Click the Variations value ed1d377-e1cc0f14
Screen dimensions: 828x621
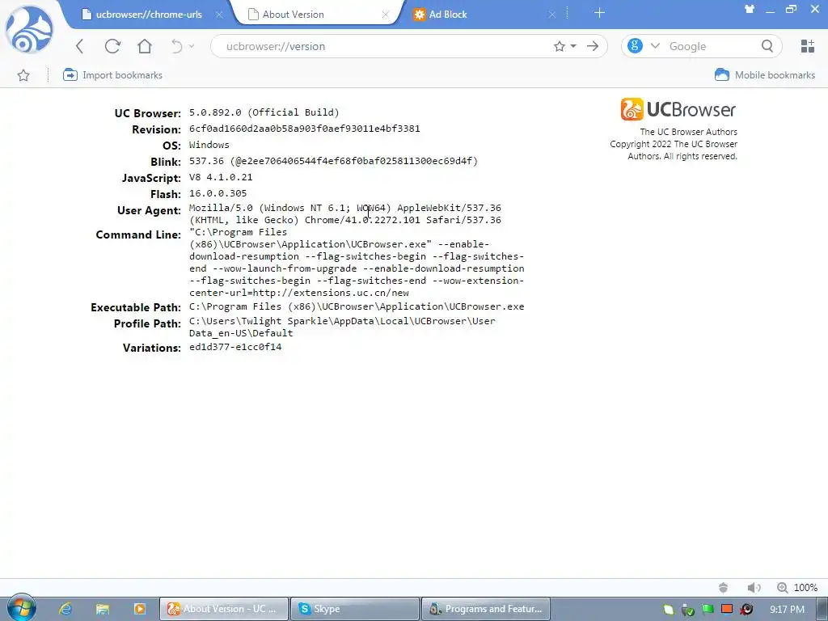[235, 347]
